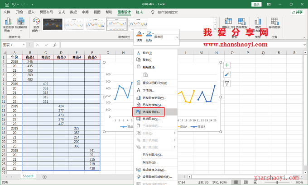This screenshot has width=308, height=185.
Task: Click the green plus Chart Elements button
Action: point(226,65)
